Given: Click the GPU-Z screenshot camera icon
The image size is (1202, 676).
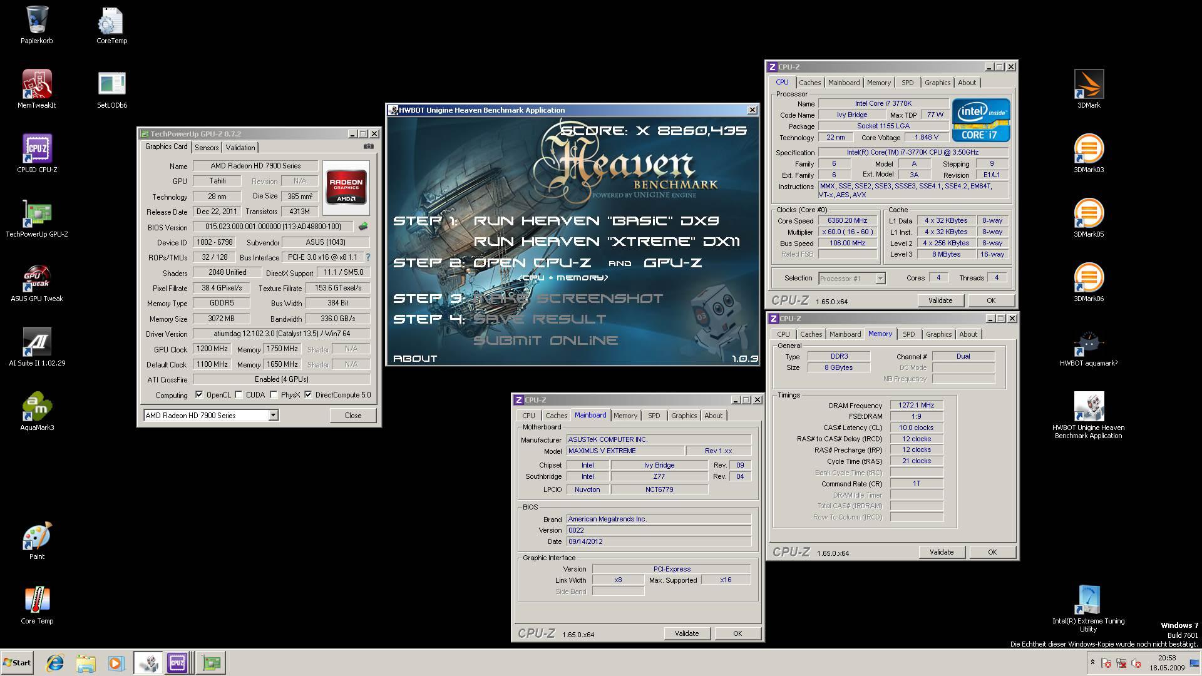Looking at the screenshot, I should [x=369, y=146].
